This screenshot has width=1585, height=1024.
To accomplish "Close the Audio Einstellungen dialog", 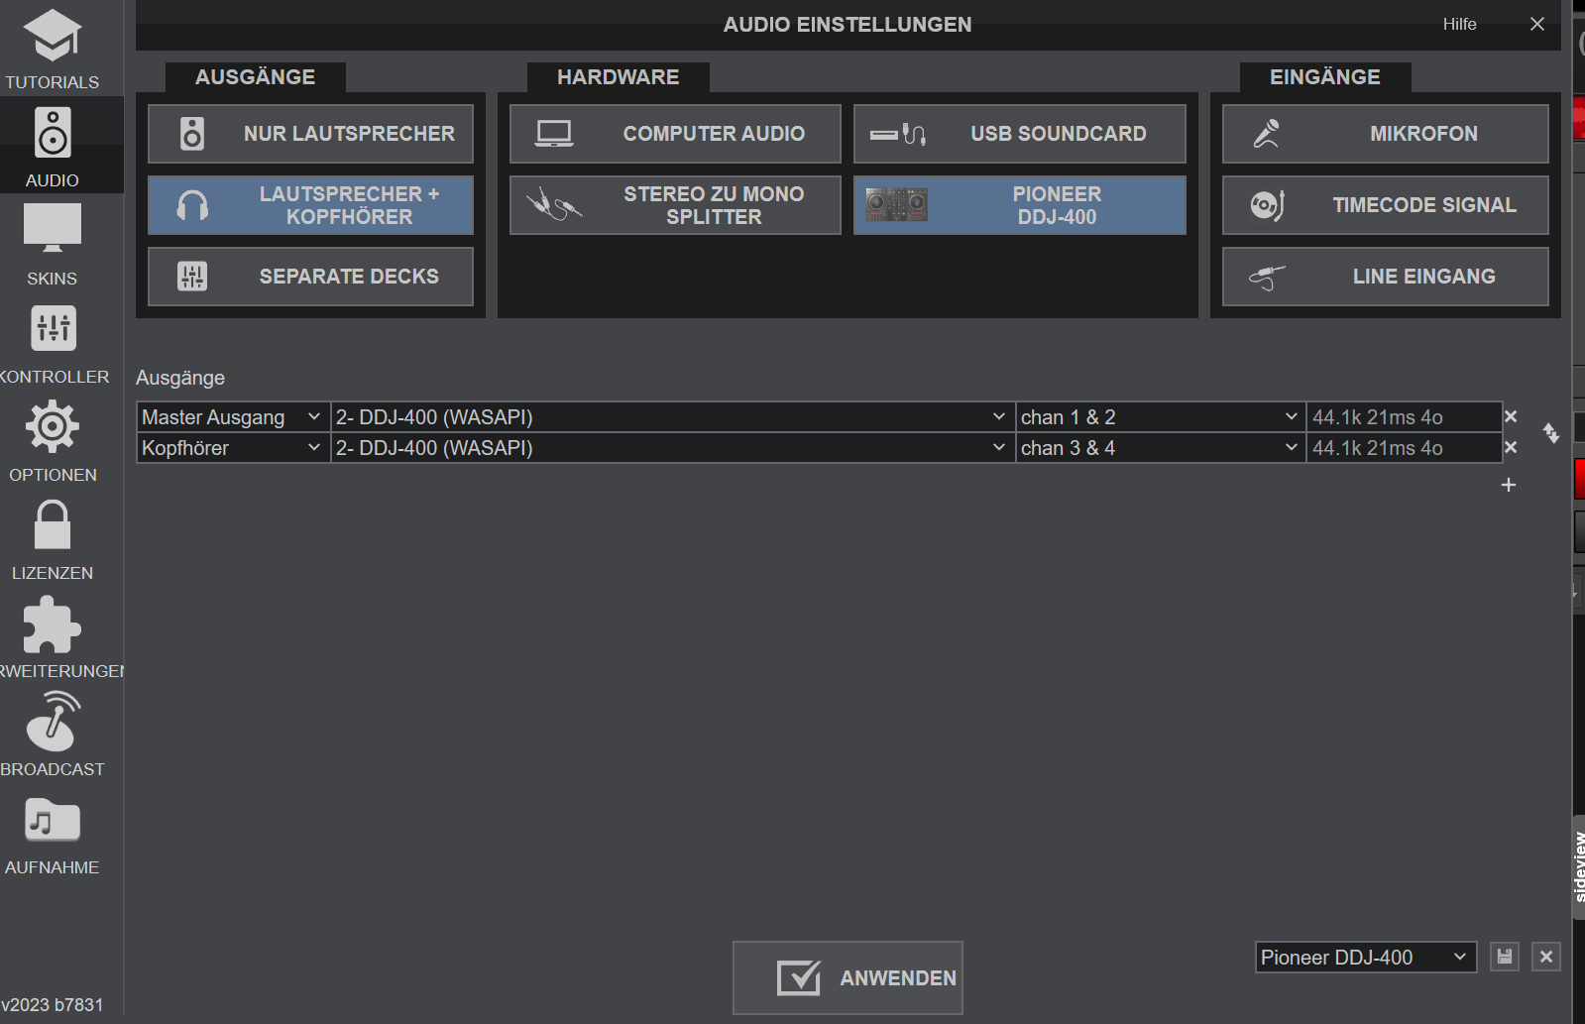I will (1537, 24).
